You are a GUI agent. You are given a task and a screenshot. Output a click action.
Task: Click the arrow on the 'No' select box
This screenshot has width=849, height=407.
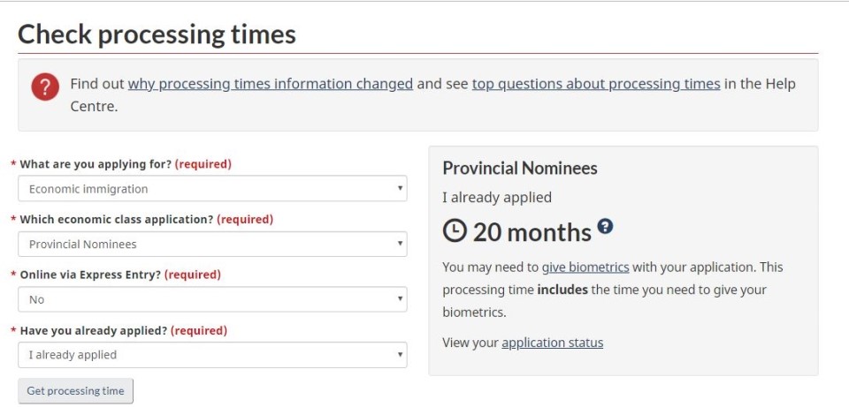click(x=400, y=299)
